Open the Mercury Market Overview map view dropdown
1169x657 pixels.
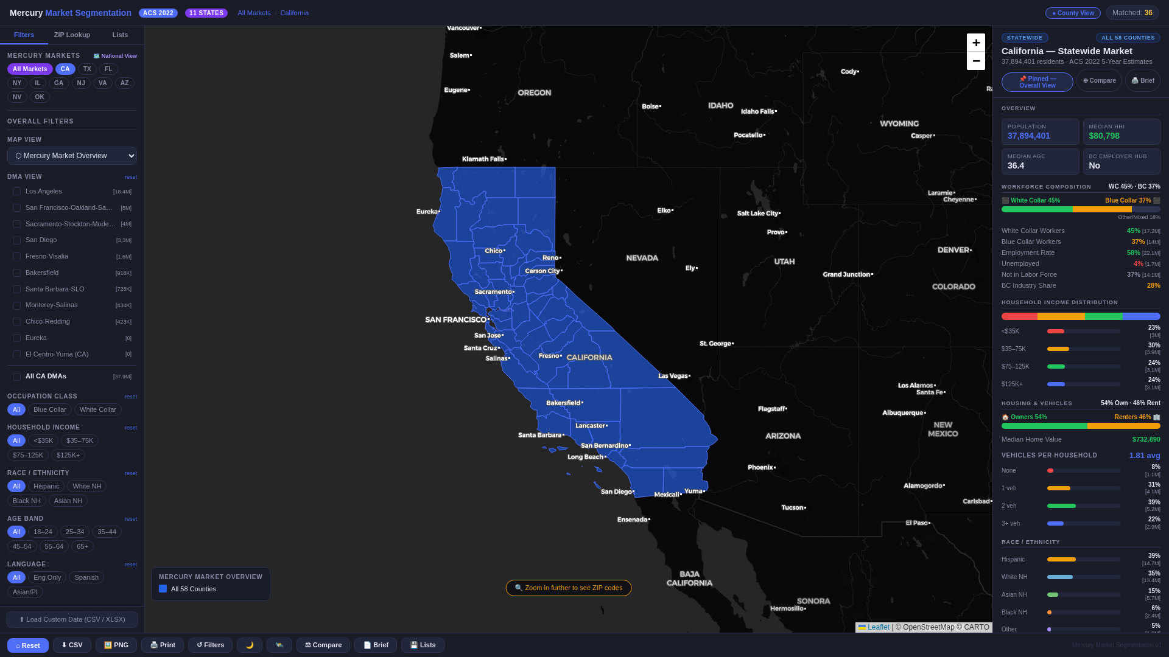click(x=72, y=156)
